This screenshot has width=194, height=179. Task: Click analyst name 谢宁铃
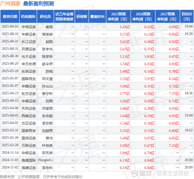pos(47,94)
